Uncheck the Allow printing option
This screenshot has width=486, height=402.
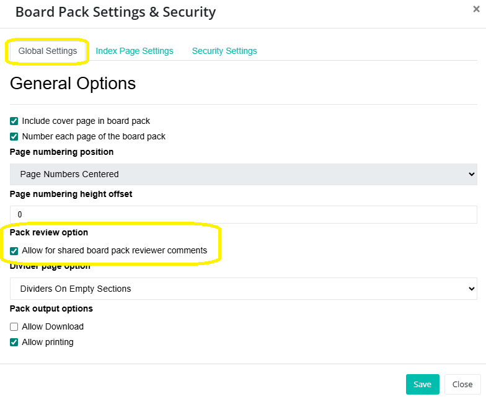[x=14, y=342]
